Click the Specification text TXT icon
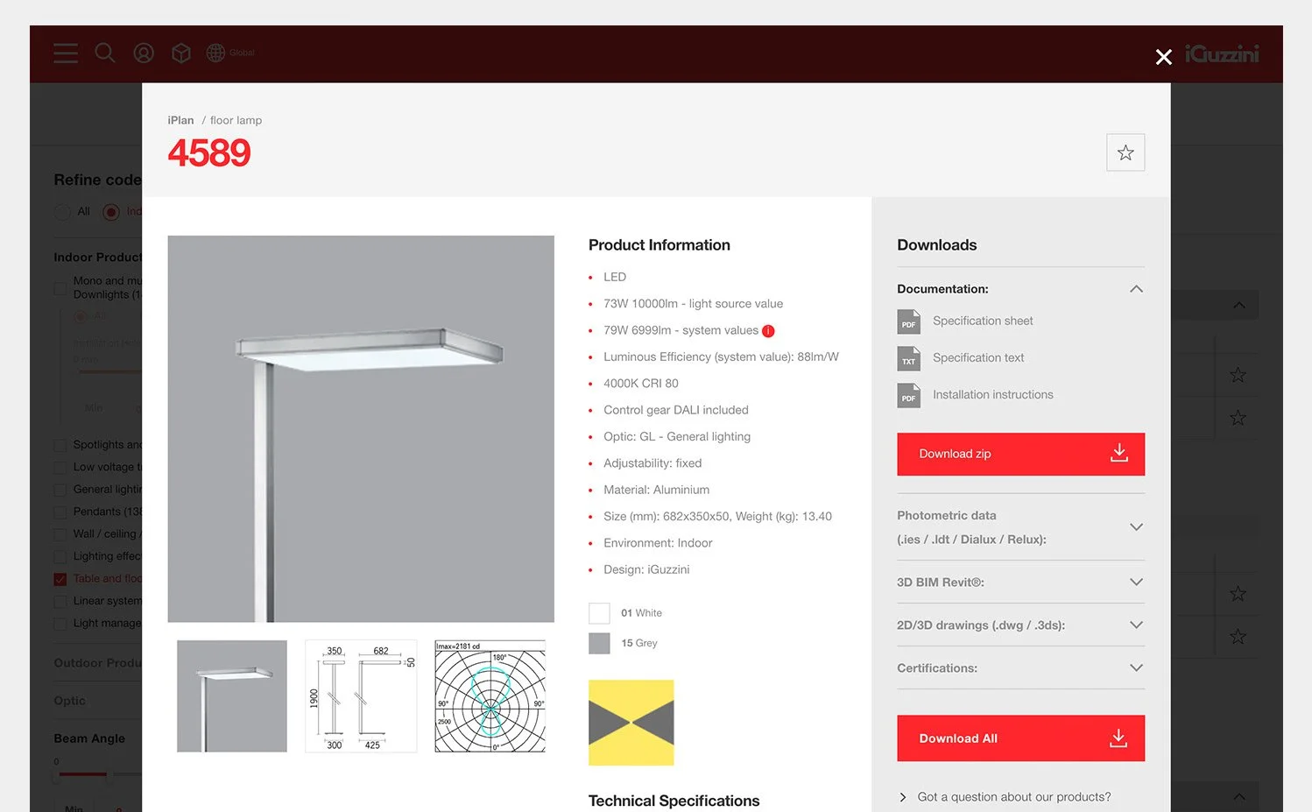 pyautogui.click(x=909, y=358)
